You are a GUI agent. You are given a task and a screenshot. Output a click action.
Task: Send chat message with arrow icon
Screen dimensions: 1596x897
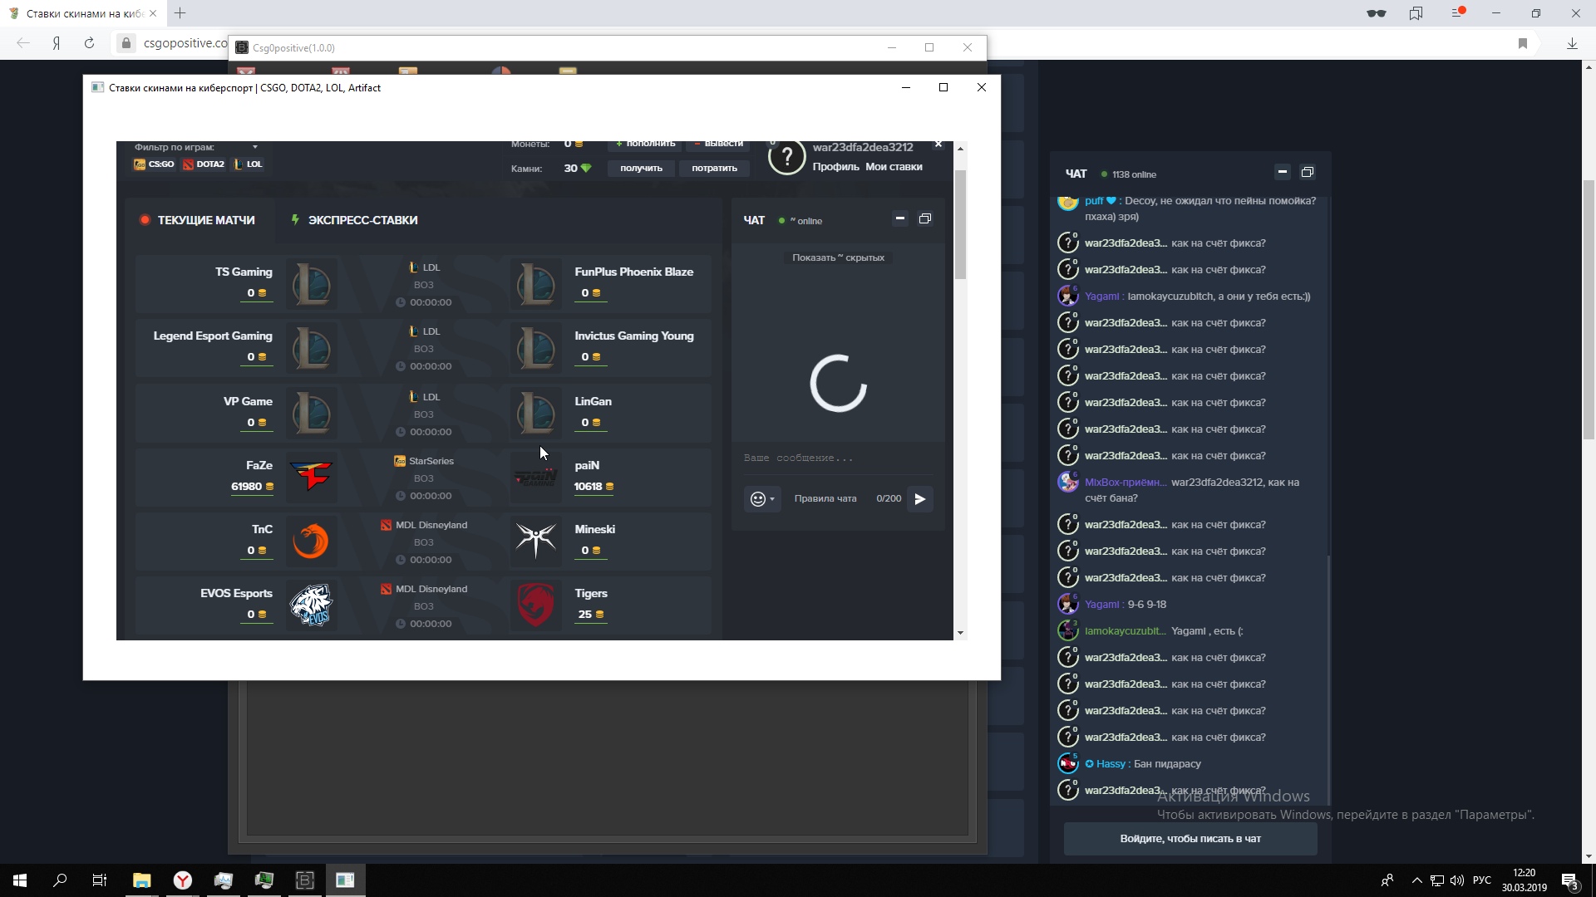coord(920,499)
